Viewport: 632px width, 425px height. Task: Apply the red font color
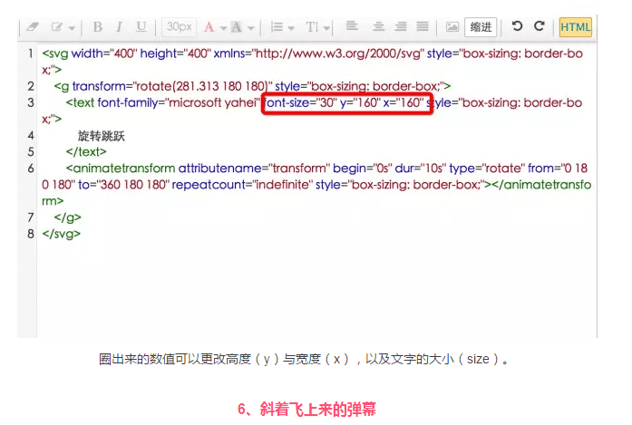click(x=209, y=27)
